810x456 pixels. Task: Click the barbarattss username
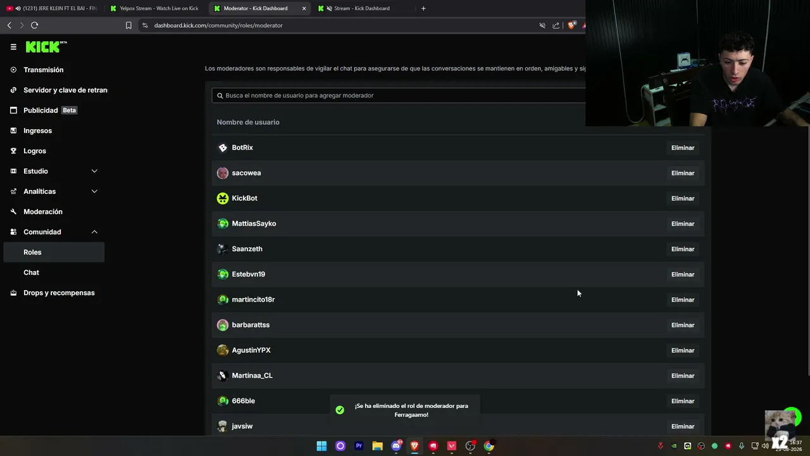251,325
